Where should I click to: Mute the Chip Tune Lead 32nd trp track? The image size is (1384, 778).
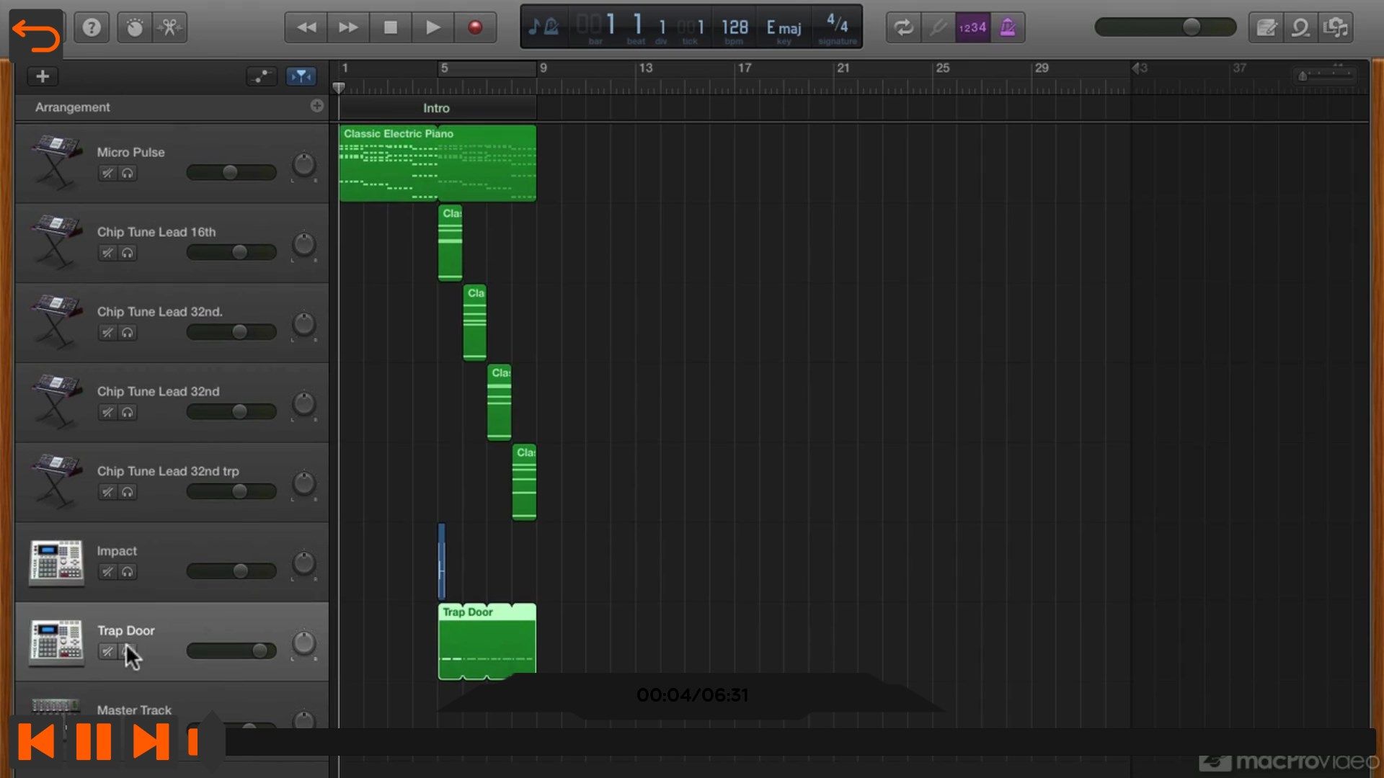tap(107, 493)
